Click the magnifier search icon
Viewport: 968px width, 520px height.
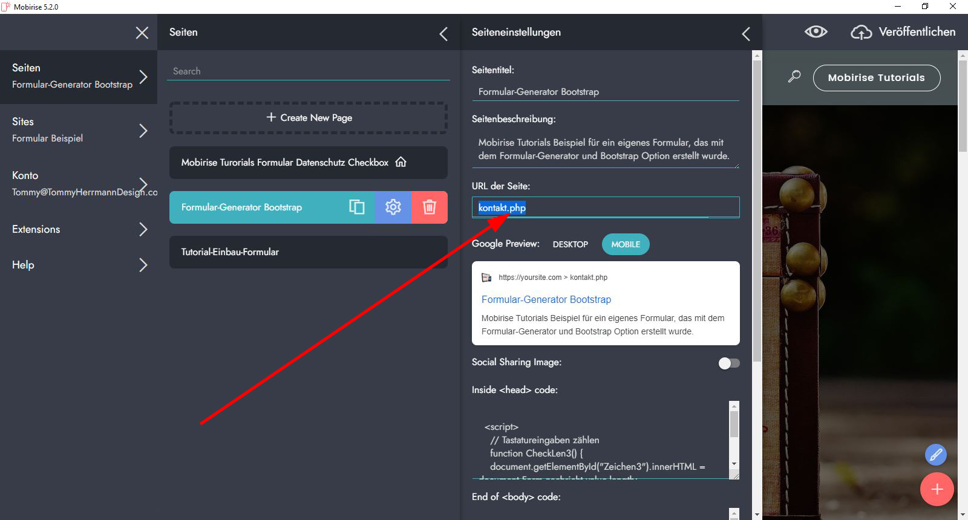[x=794, y=77]
